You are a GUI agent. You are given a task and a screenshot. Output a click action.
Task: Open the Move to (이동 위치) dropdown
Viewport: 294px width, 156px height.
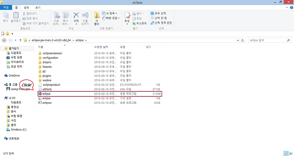click(x=56, y=19)
